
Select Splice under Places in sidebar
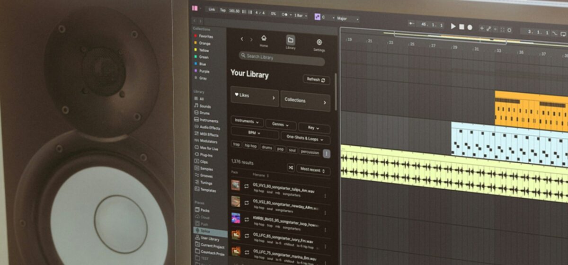(x=205, y=230)
